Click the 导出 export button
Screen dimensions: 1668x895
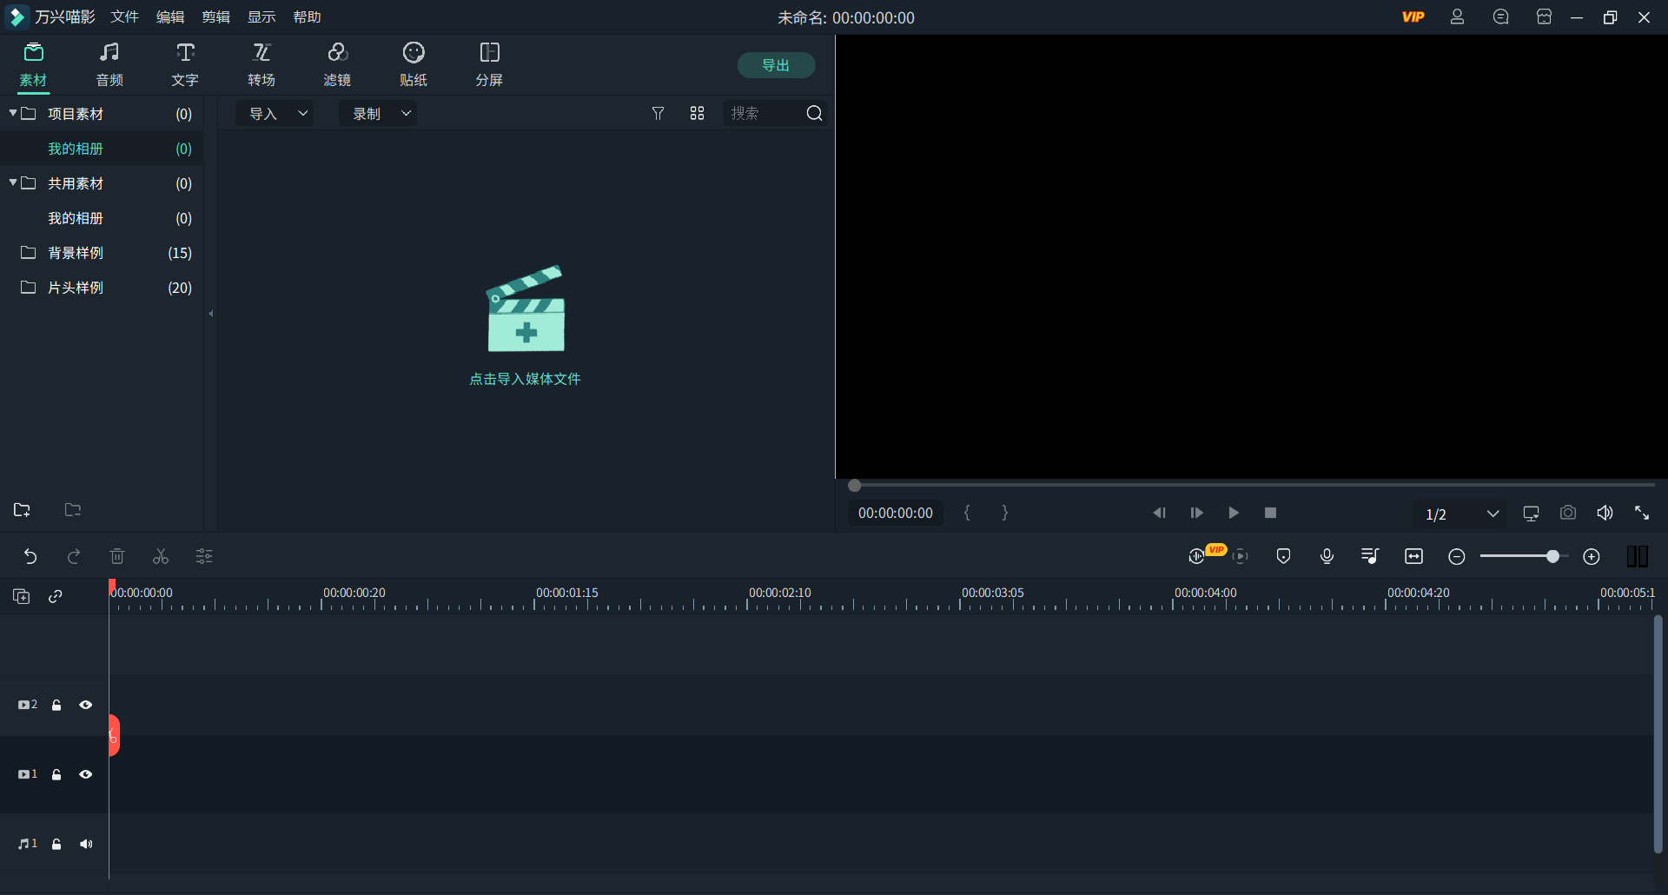click(x=775, y=65)
